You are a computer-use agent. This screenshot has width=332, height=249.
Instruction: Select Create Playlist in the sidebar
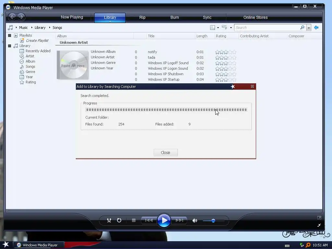(x=37, y=41)
